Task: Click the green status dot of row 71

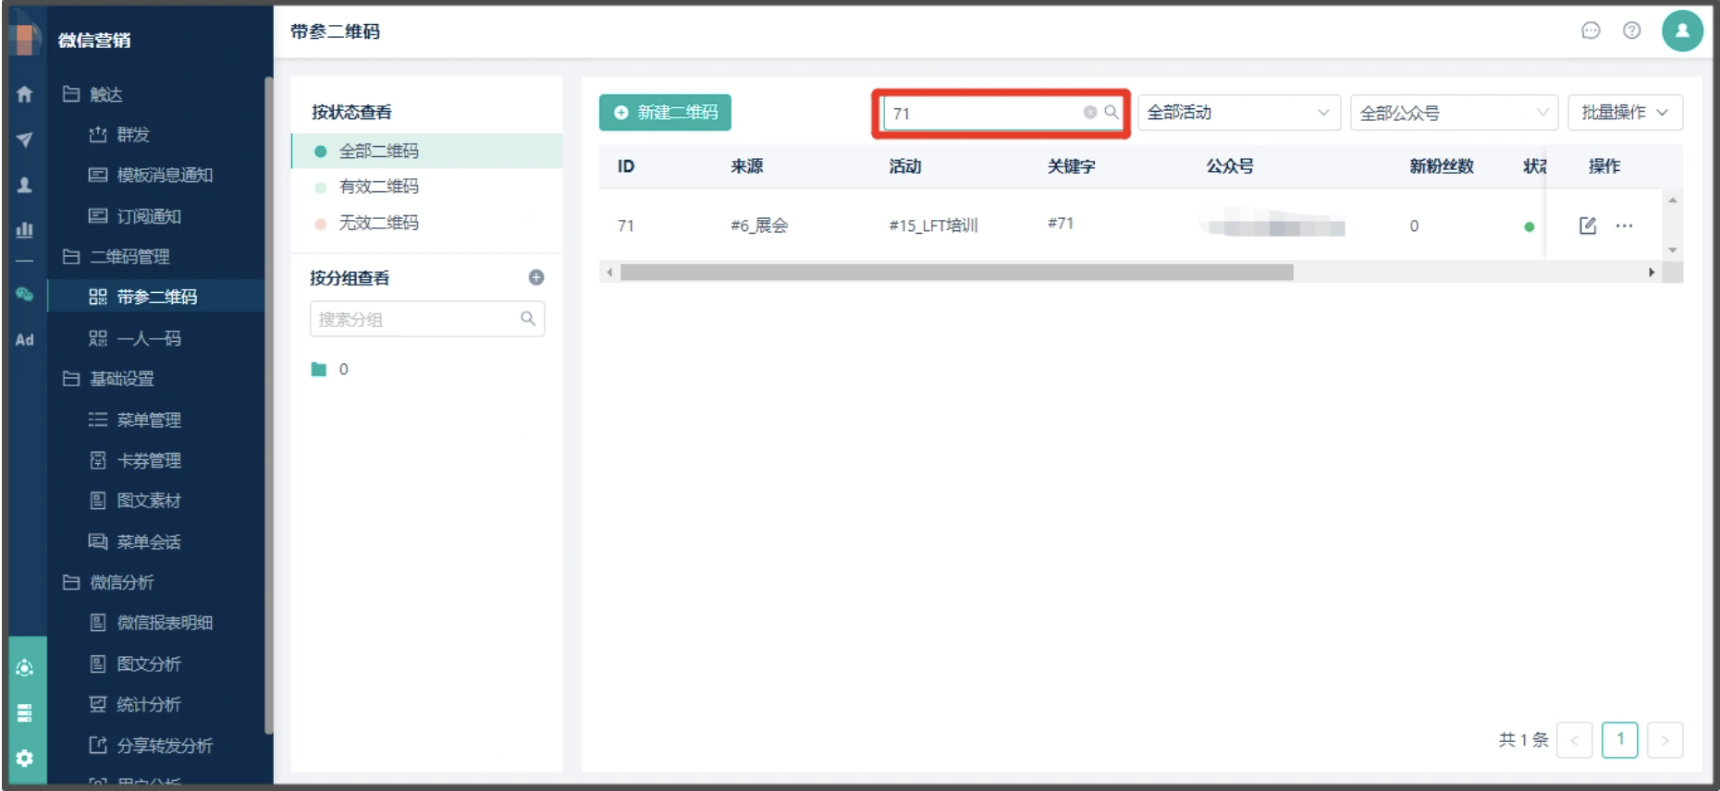Action: 1530,226
